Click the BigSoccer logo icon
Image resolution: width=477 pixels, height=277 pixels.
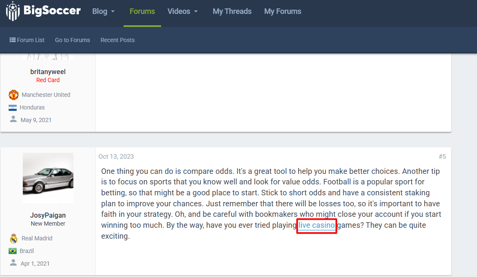click(13, 11)
